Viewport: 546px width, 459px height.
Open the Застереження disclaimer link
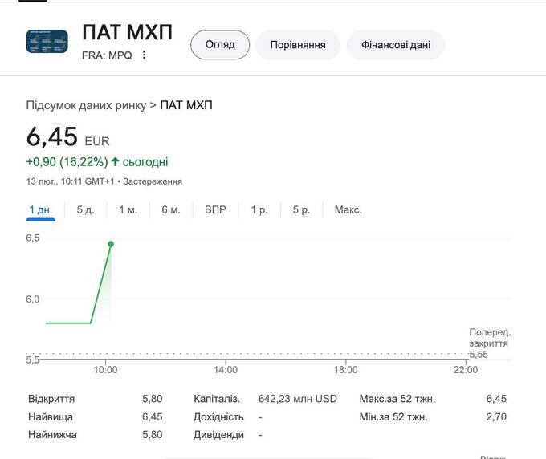click(x=152, y=182)
